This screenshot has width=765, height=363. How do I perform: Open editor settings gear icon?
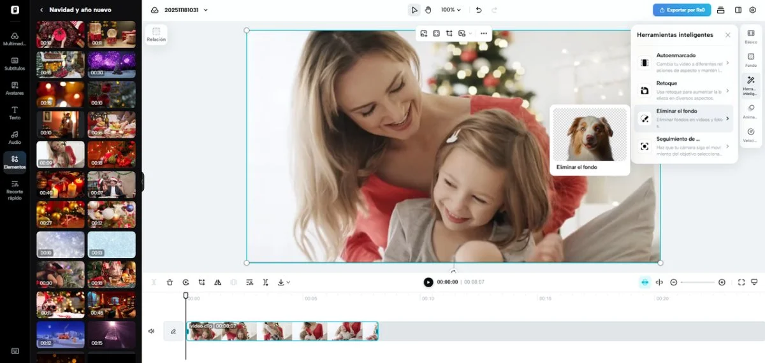[752, 10]
